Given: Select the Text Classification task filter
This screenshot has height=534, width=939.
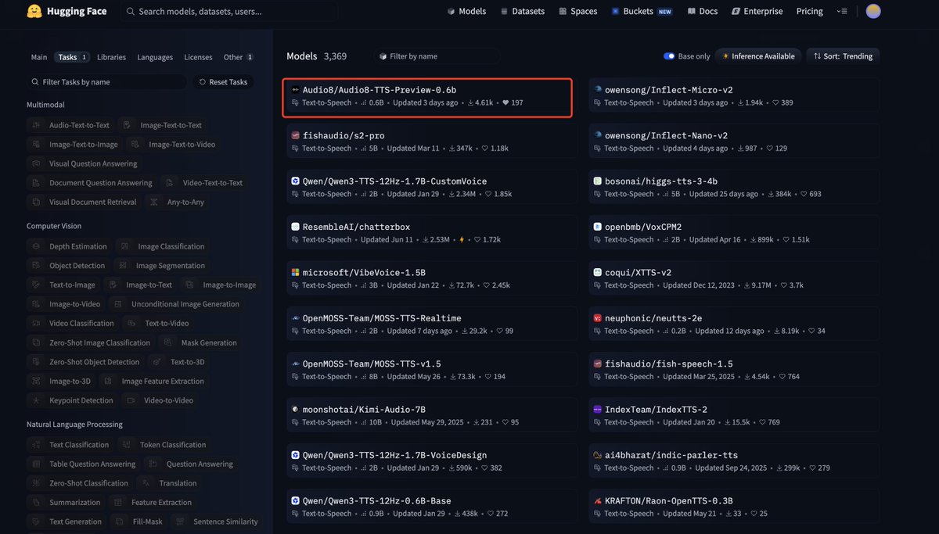Looking at the screenshot, I should (x=70, y=445).
